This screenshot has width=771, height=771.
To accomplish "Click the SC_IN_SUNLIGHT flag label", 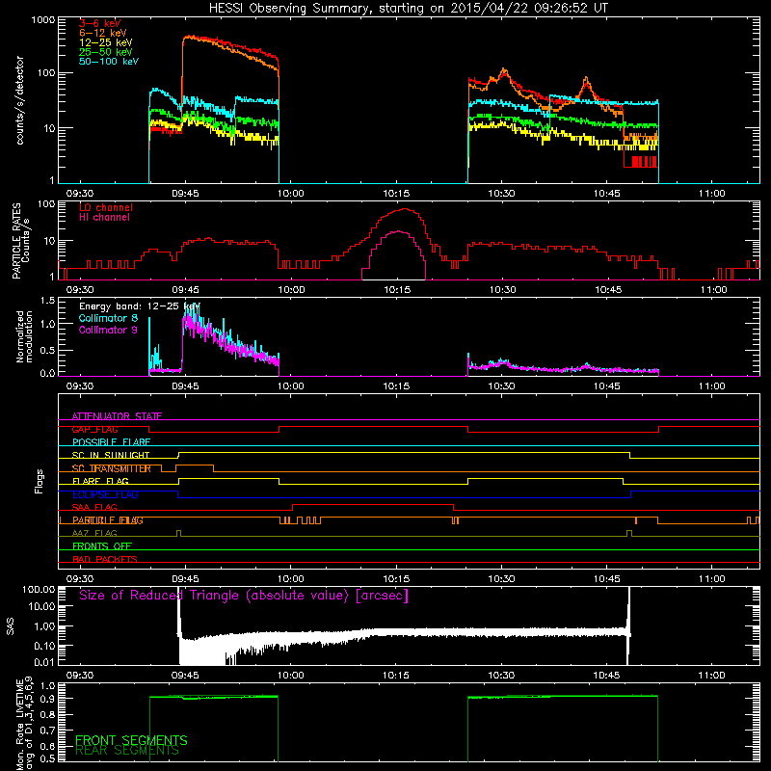I will point(111,455).
